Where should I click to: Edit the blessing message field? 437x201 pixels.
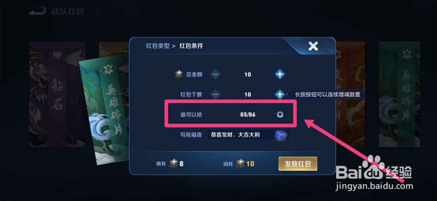[x=240, y=135]
